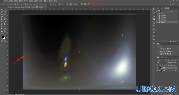
Task: Open the interpolation dropdown in options bar
Action: coord(77,4)
